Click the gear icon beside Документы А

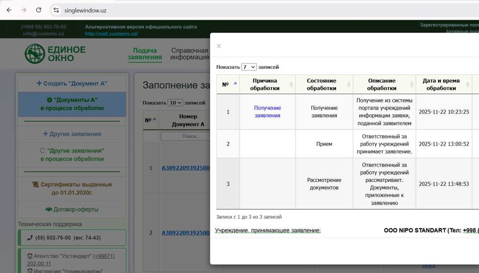(49, 100)
